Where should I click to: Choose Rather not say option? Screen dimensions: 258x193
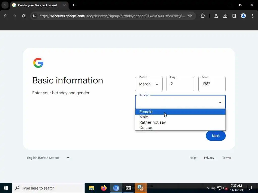(180, 122)
